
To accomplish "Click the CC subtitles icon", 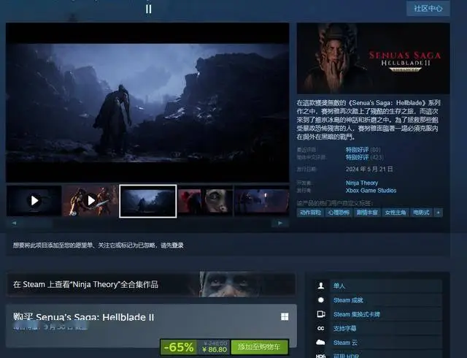I will [321, 329].
